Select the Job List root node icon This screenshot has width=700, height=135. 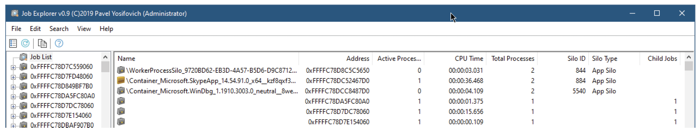tap(23, 57)
